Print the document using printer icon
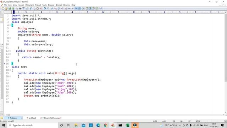 [20, 9]
